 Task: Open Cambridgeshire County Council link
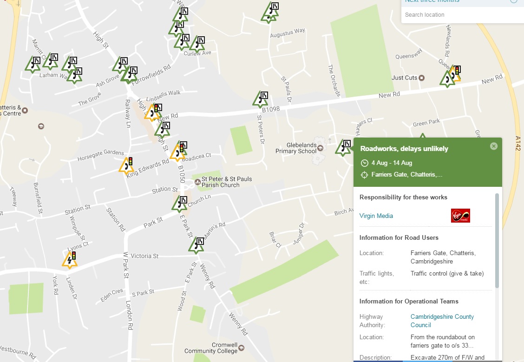tap(442, 321)
